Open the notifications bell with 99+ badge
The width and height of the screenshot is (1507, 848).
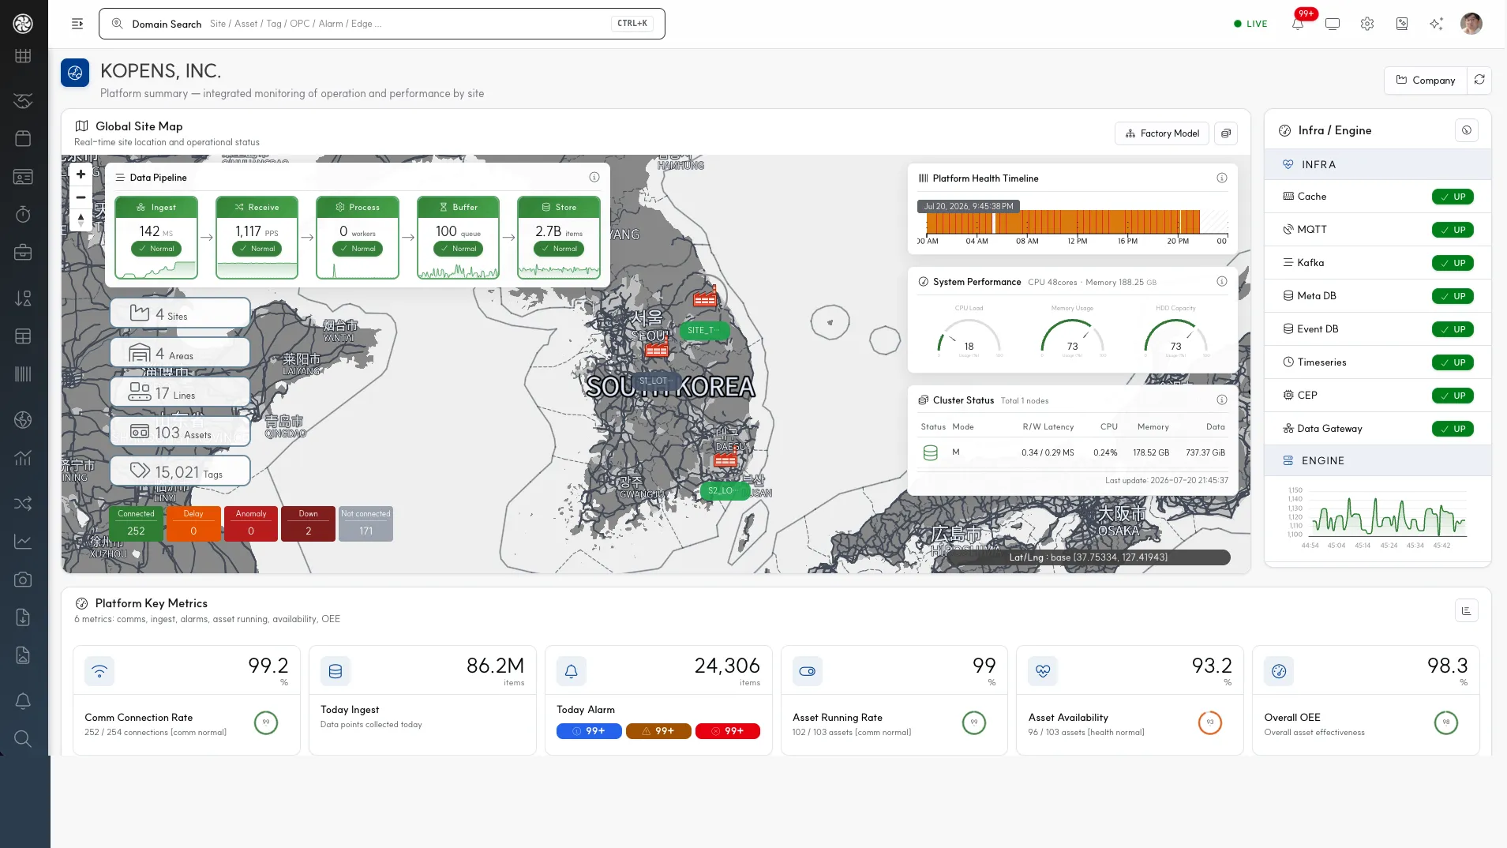(1298, 24)
